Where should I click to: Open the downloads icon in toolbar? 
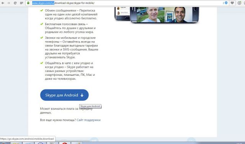(x=239, y=3)
